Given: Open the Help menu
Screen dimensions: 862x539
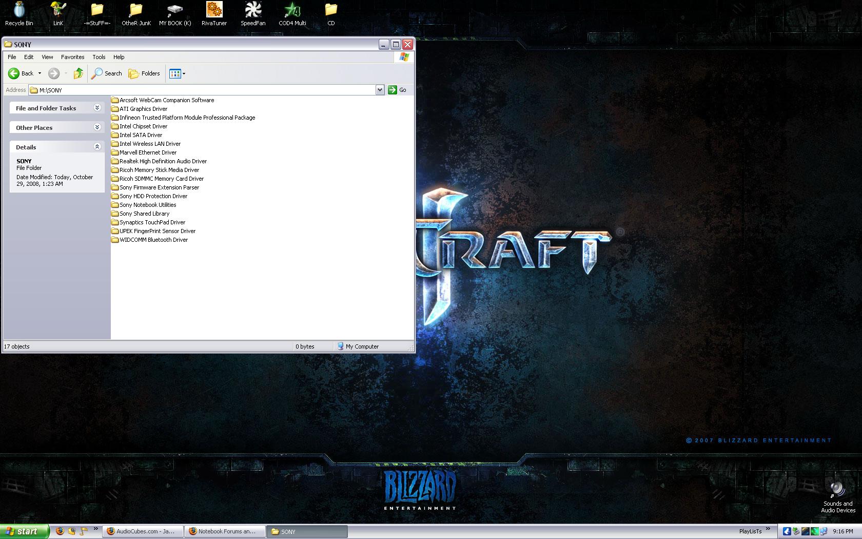Looking at the screenshot, I should [x=119, y=57].
